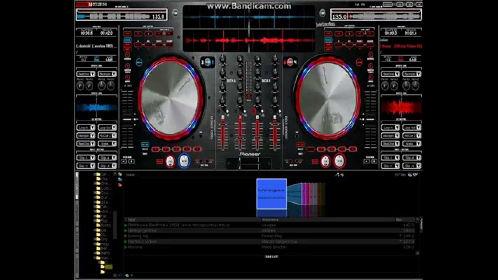Viewport: 498px width, 280px height.
Task: Toggle the red sync button on the right deck
Action: (x=300, y=144)
